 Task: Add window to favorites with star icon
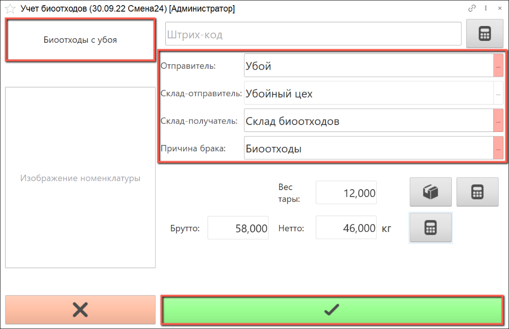click(10, 8)
